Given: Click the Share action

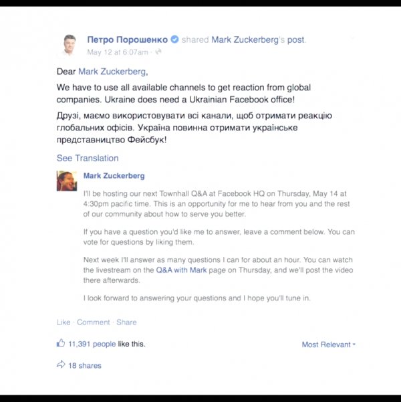Looking at the screenshot, I should pos(126,322).
